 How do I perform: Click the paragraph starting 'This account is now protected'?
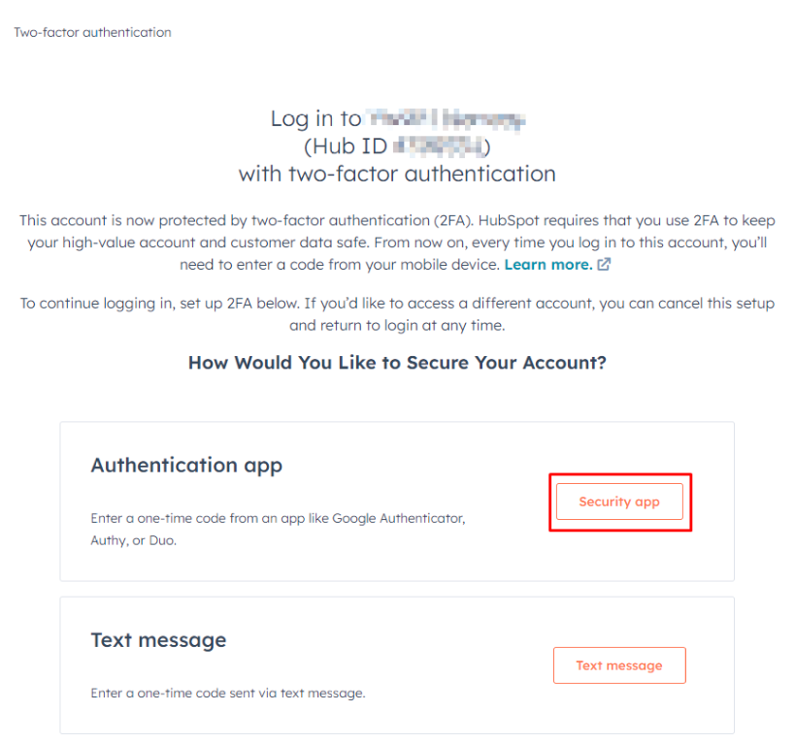click(397, 243)
